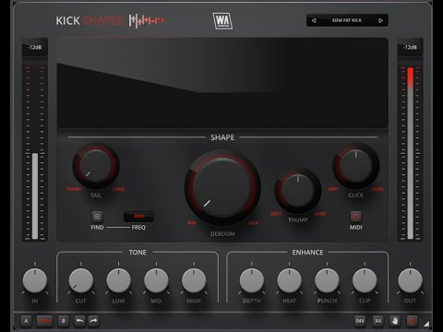Click the input meter -12dB readout
The height and width of the screenshot is (332, 443).
pos(35,47)
